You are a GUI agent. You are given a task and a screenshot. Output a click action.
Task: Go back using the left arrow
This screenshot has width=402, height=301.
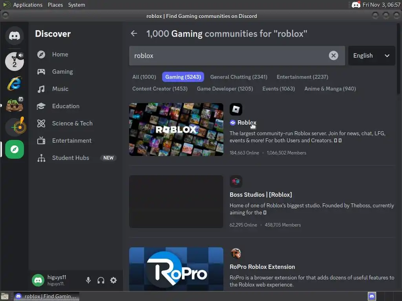134,34
